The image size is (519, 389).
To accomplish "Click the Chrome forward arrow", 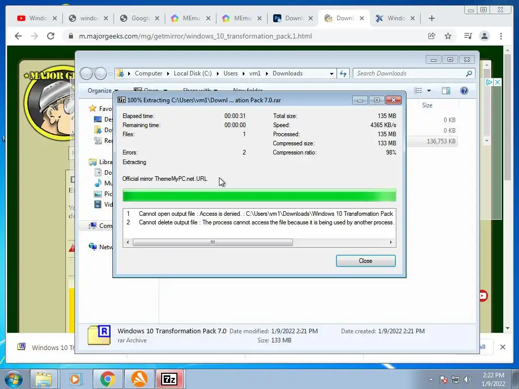I will [x=34, y=36].
